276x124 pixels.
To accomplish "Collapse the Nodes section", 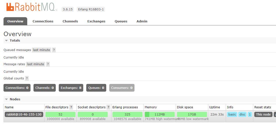I will [x=13, y=99].
